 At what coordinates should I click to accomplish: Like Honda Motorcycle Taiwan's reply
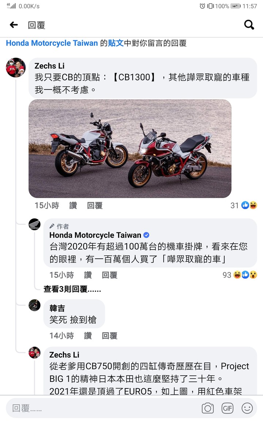pyautogui.click(x=88, y=275)
